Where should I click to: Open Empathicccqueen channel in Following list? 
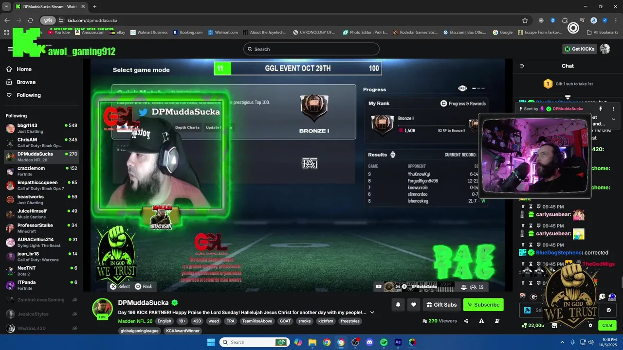pyautogui.click(x=41, y=185)
